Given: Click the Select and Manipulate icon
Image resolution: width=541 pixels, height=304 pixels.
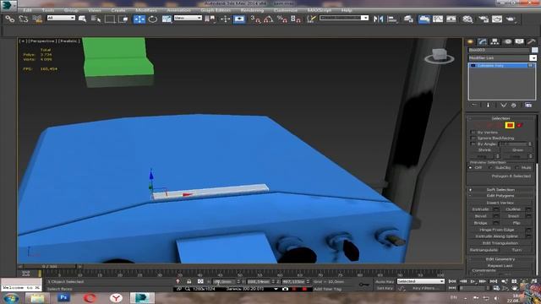Looking at the screenshot, I should 226,19.
